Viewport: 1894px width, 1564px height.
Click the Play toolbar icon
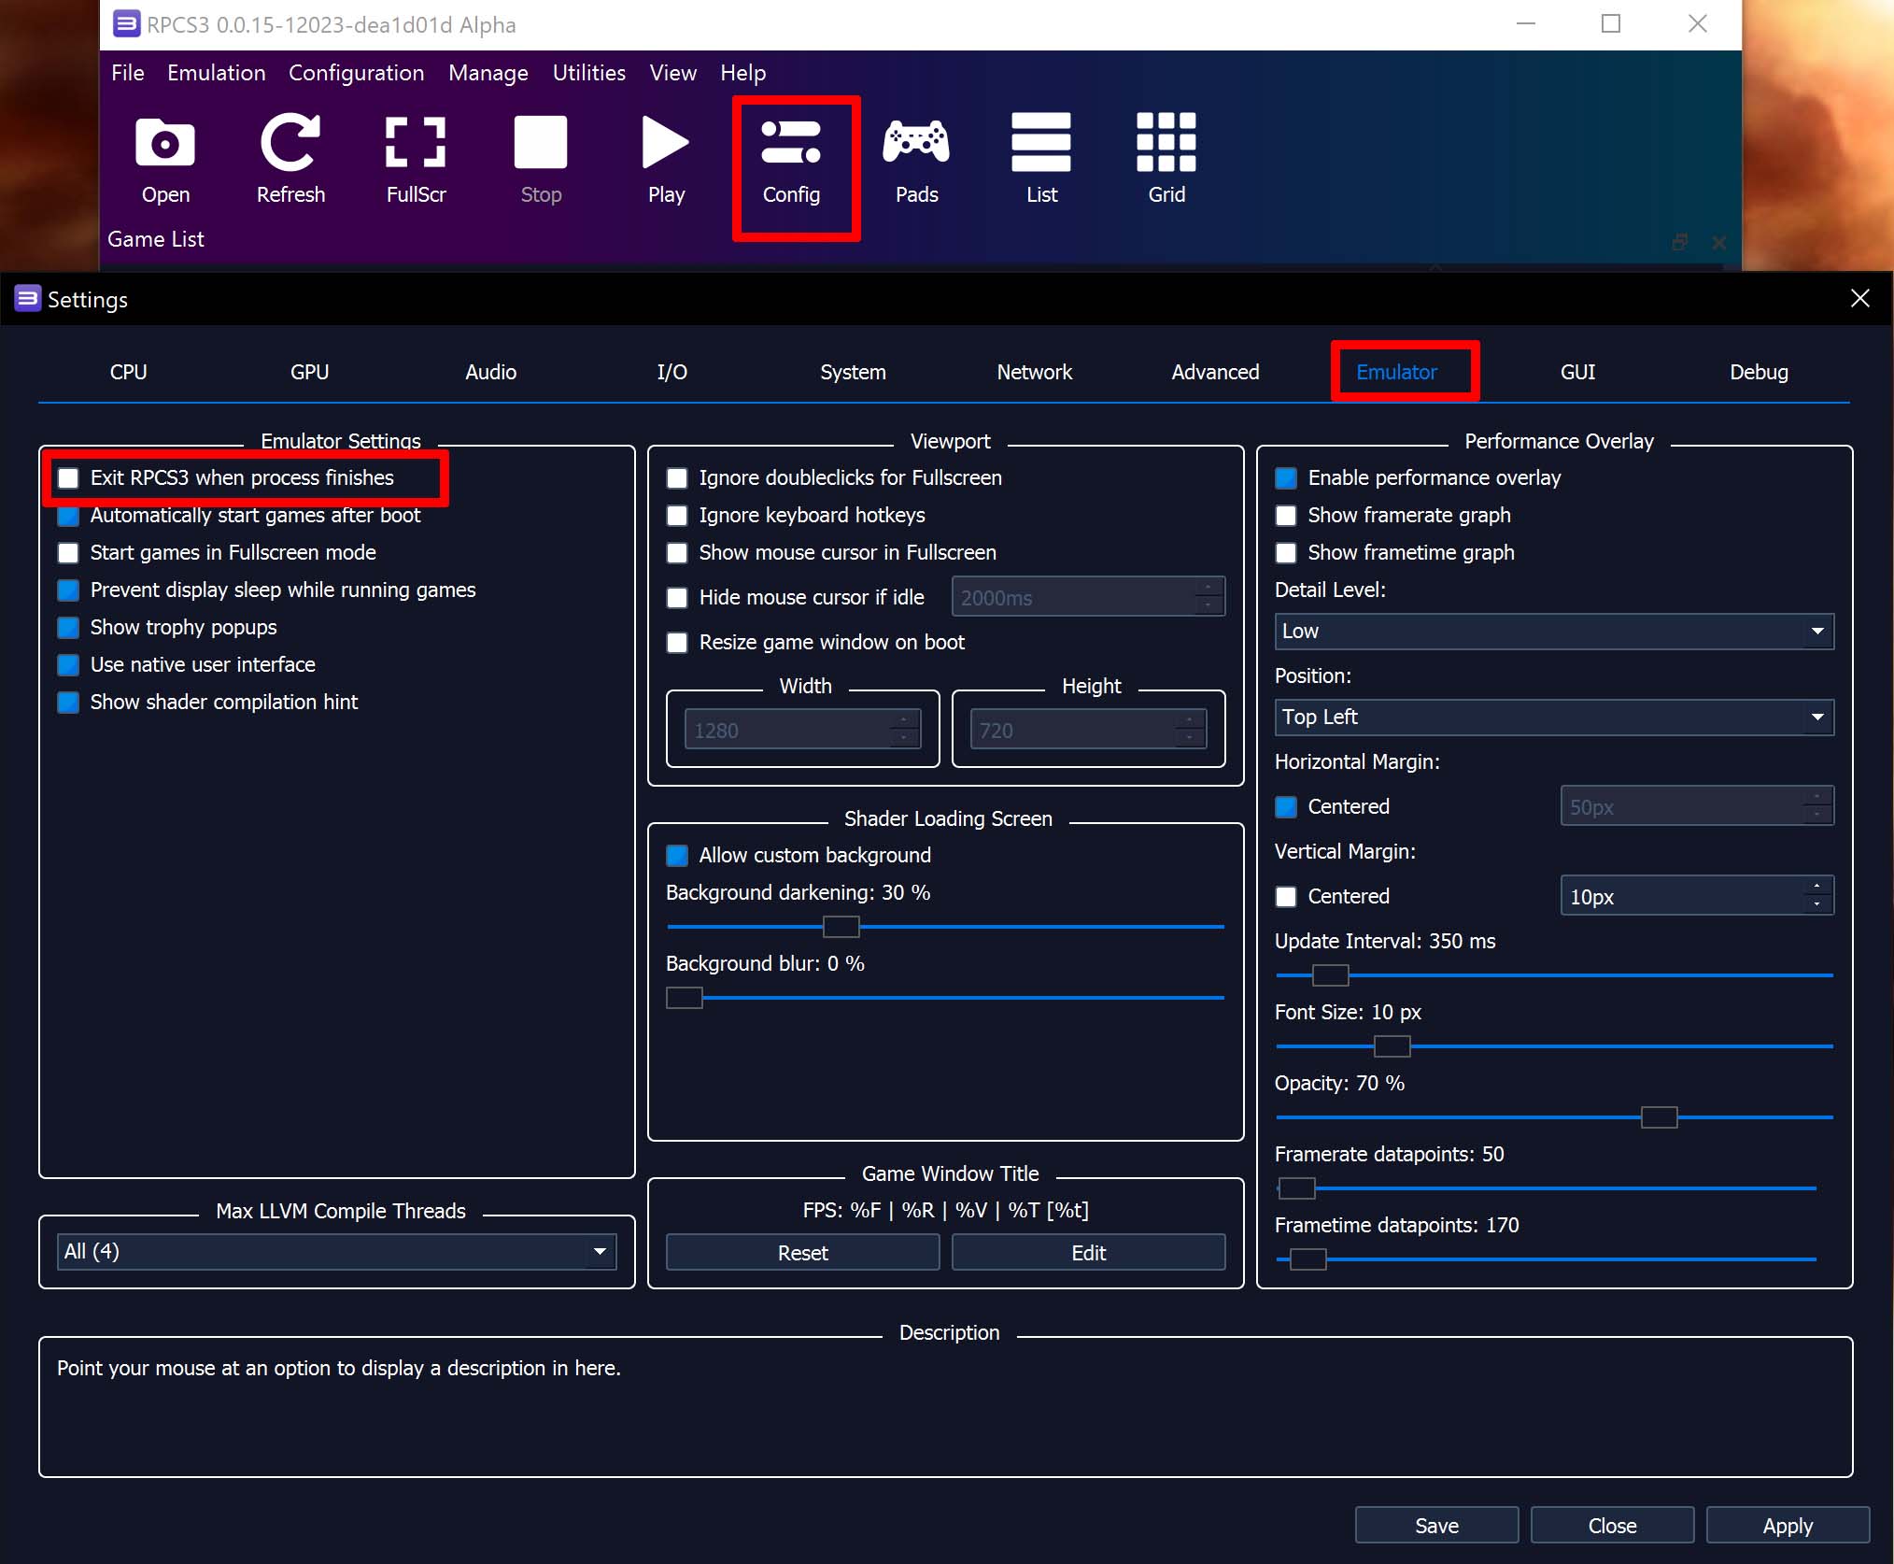tap(666, 143)
